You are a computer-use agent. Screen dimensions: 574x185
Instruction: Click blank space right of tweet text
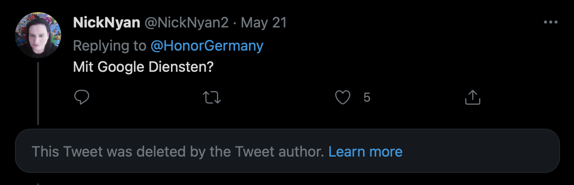pyautogui.click(x=366, y=68)
